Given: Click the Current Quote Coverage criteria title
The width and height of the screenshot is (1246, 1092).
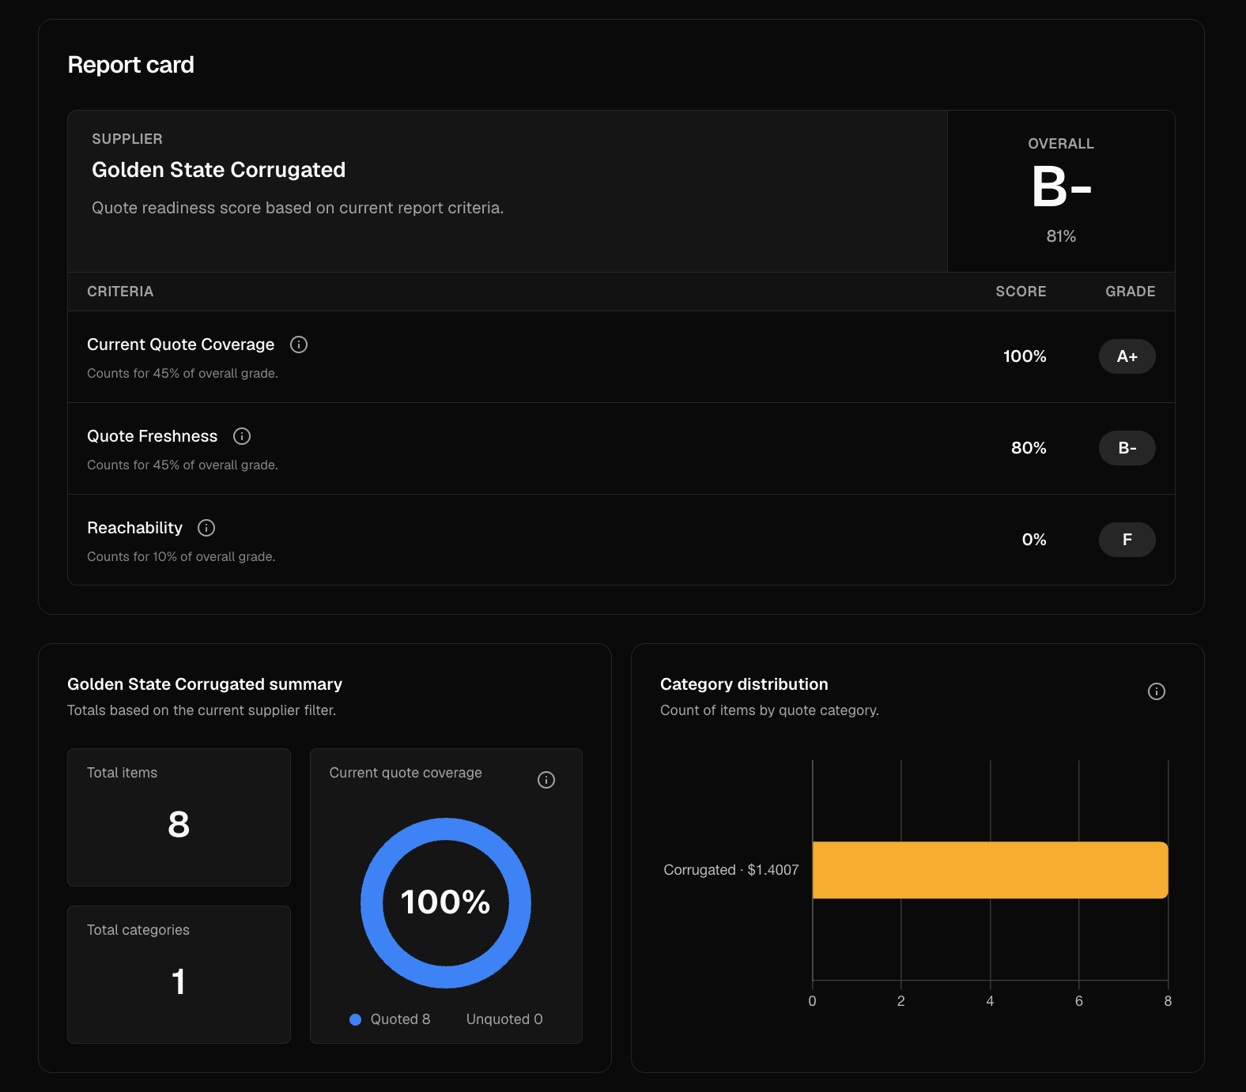Looking at the screenshot, I should point(181,345).
